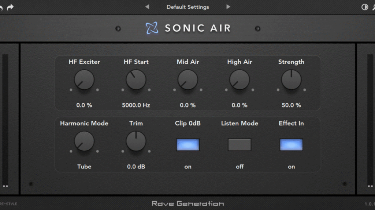The width and height of the screenshot is (375, 210).
Task: Click the Rave Generation brand logo
Action: click(187, 203)
